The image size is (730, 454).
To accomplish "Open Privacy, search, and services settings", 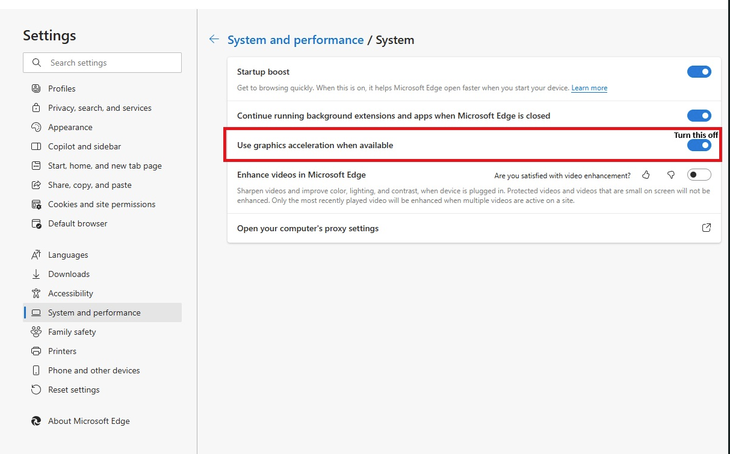I will click(x=99, y=108).
